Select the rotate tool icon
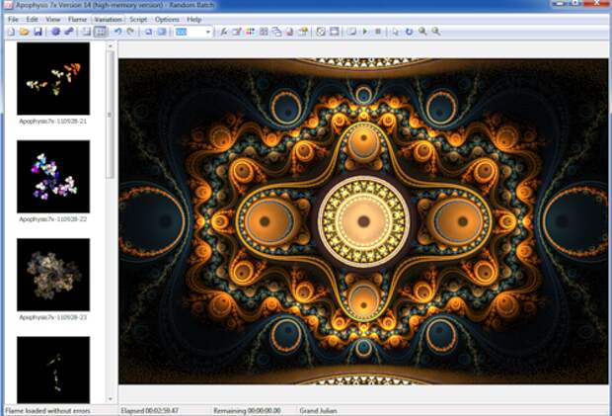This screenshot has width=612, height=416. tap(409, 32)
